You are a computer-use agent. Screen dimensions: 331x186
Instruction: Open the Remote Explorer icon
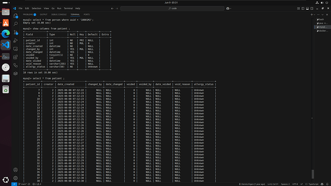tap(15, 49)
